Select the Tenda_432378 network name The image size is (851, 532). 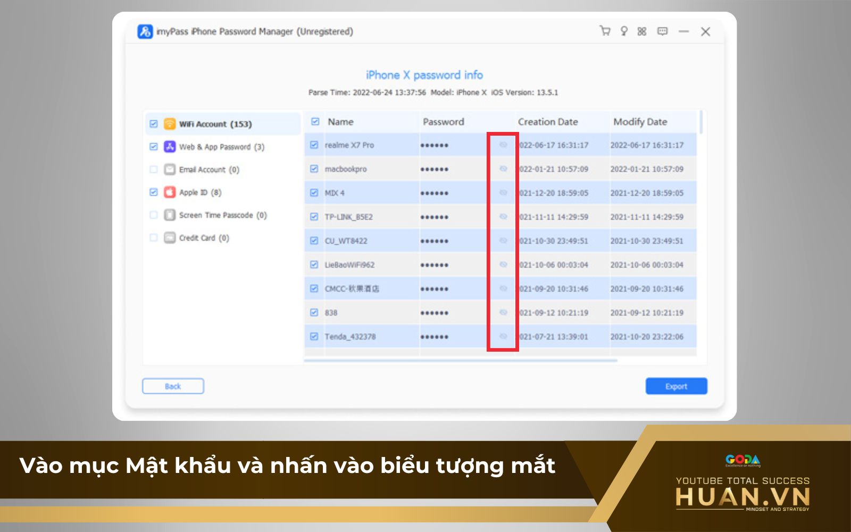(x=350, y=336)
